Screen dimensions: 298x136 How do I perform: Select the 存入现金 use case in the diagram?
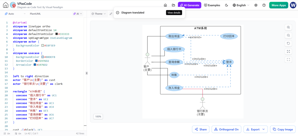(x=174, y=88)
